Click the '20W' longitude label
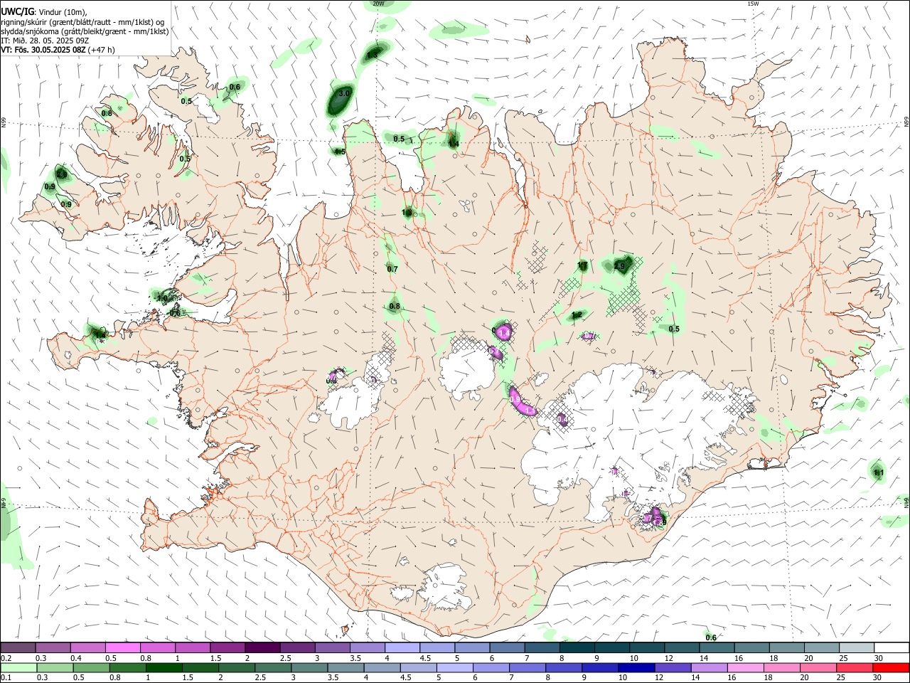The height and width of the screenshot is (683, 910). tap(378, 4)
